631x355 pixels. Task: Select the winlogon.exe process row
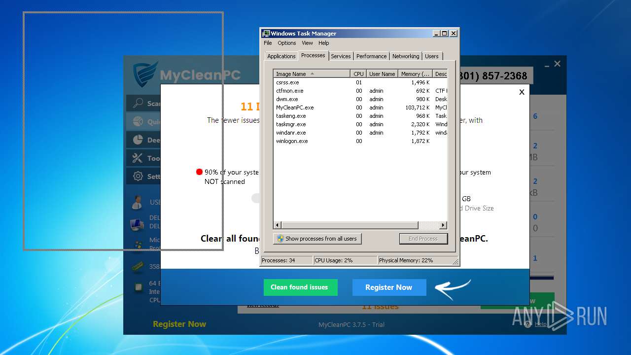[360, 141]
